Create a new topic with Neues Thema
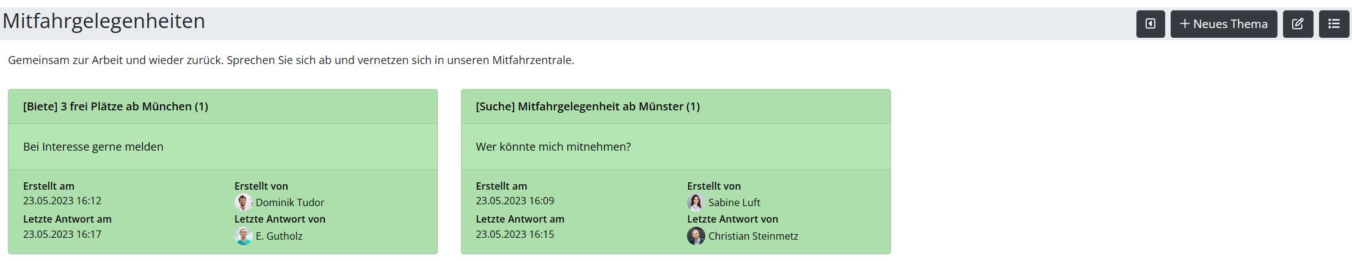The image size is (1352, 261). point(1224,24)
